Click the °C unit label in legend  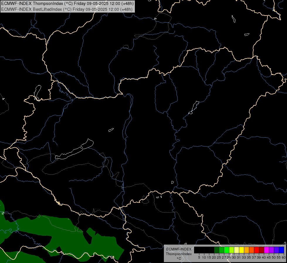179,258
